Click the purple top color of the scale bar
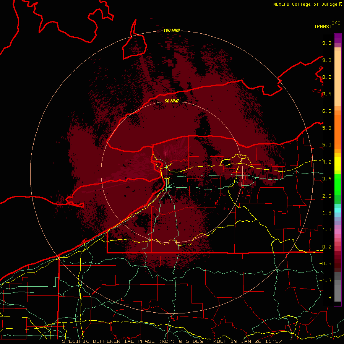 pyautogui.click(x=338, y=38)
